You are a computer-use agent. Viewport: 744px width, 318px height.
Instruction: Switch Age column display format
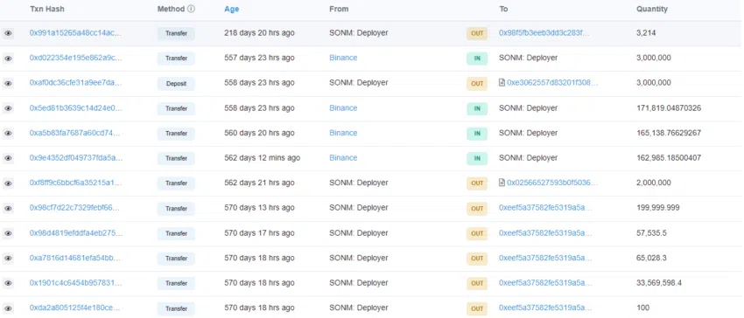tap(232, 9)
